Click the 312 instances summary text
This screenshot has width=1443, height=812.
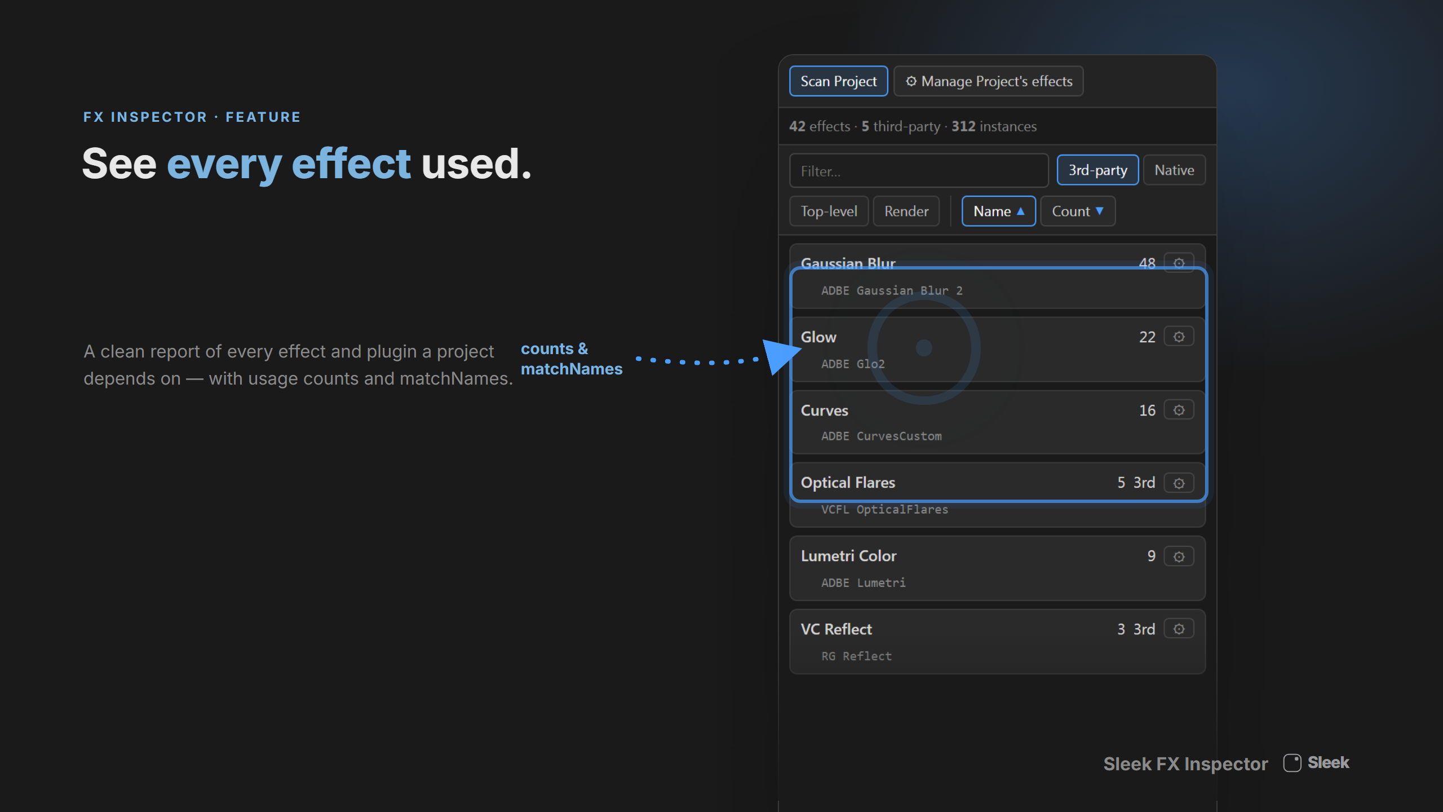tap(994, 126)
